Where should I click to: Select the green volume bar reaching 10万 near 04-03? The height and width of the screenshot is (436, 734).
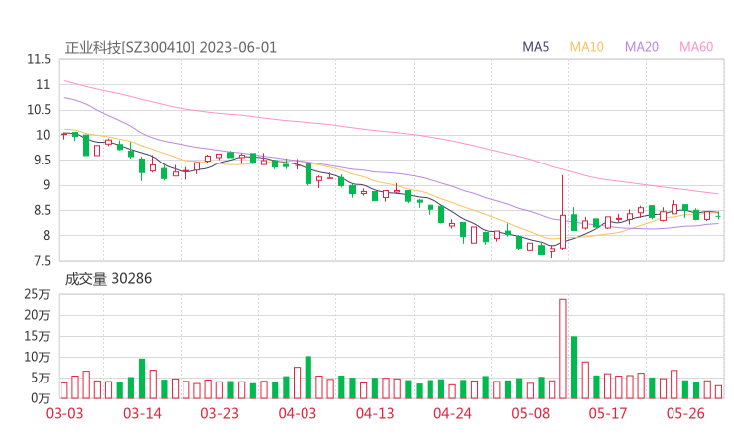308,378
